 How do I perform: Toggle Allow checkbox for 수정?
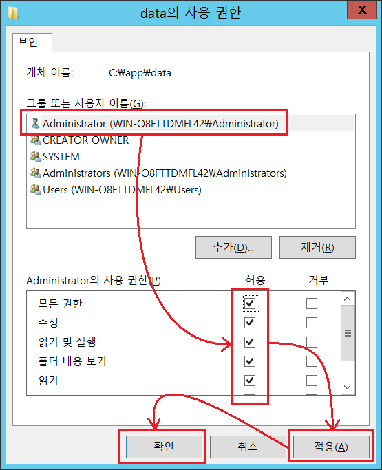(x=250, y=323)
